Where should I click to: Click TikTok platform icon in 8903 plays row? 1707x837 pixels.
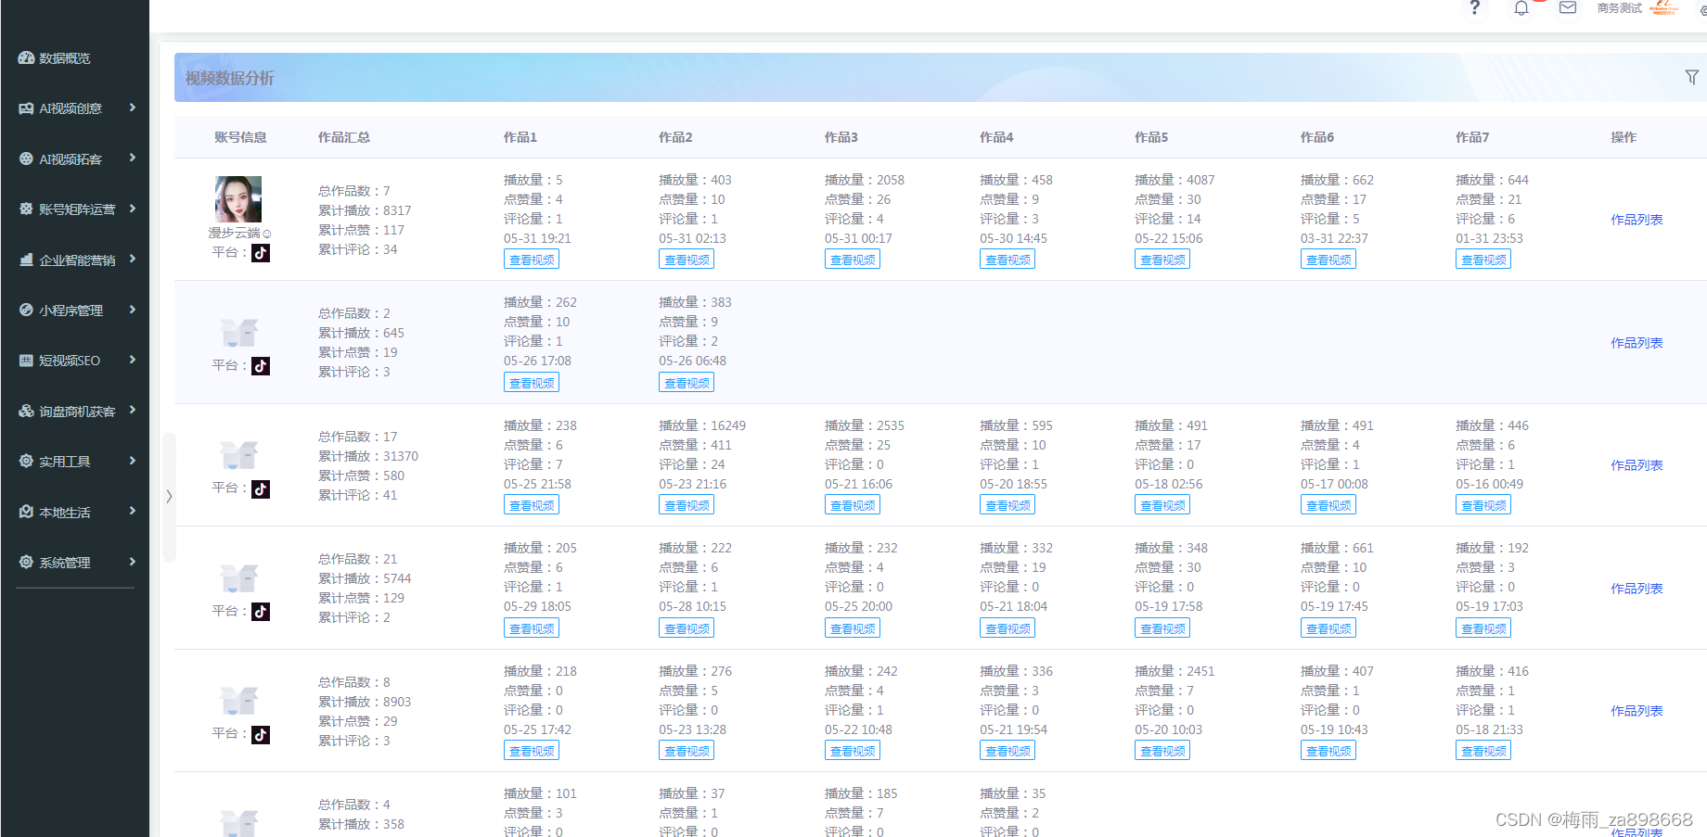point(261,735)
